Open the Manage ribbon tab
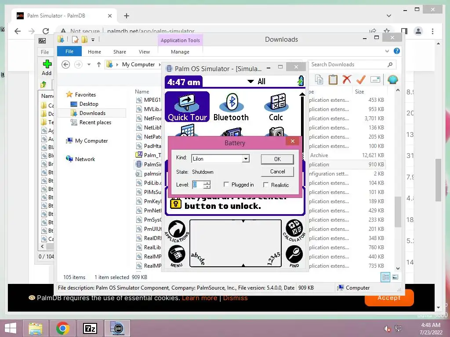Screen dimensions: 450x337 (180, 52)
